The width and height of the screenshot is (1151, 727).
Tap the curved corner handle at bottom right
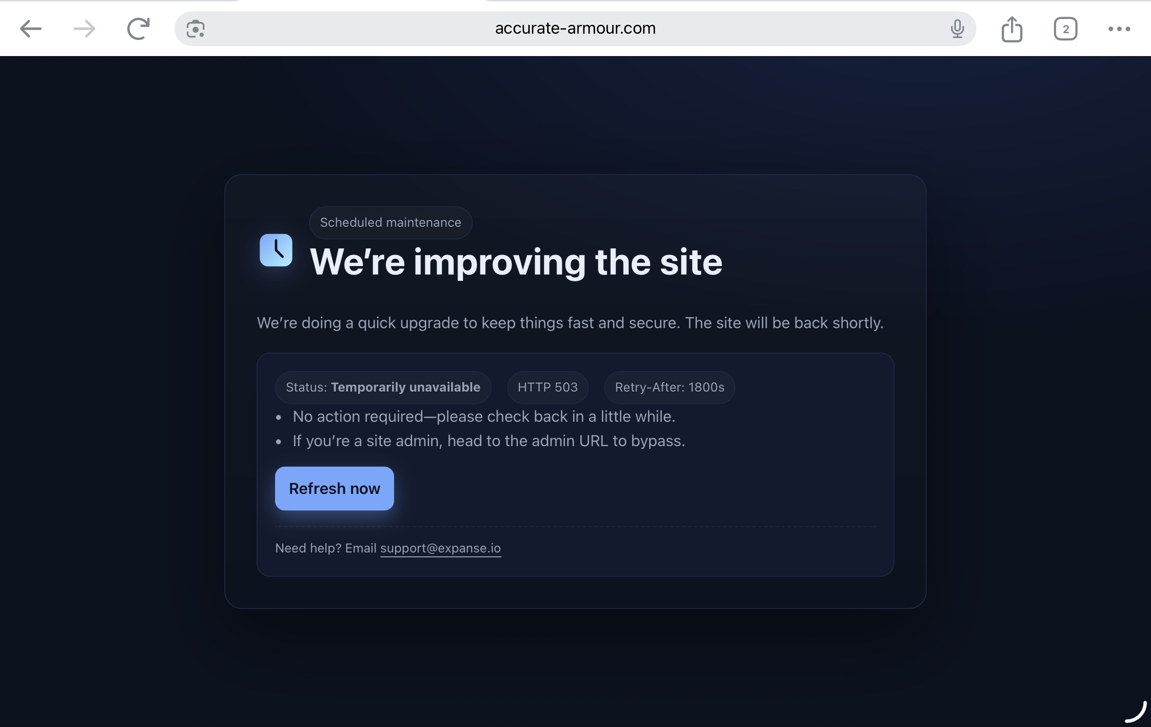[x=1136, y=712]
